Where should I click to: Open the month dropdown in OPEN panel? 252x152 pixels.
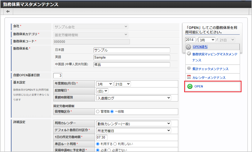(x=207, y=40)
